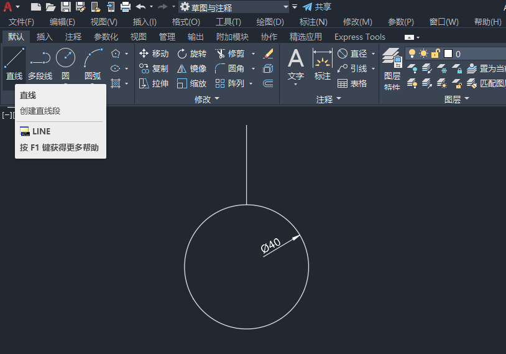Open Layer Properties (图层特性)
The height and width of the screenshot is (354, 506).
(392, 69)
